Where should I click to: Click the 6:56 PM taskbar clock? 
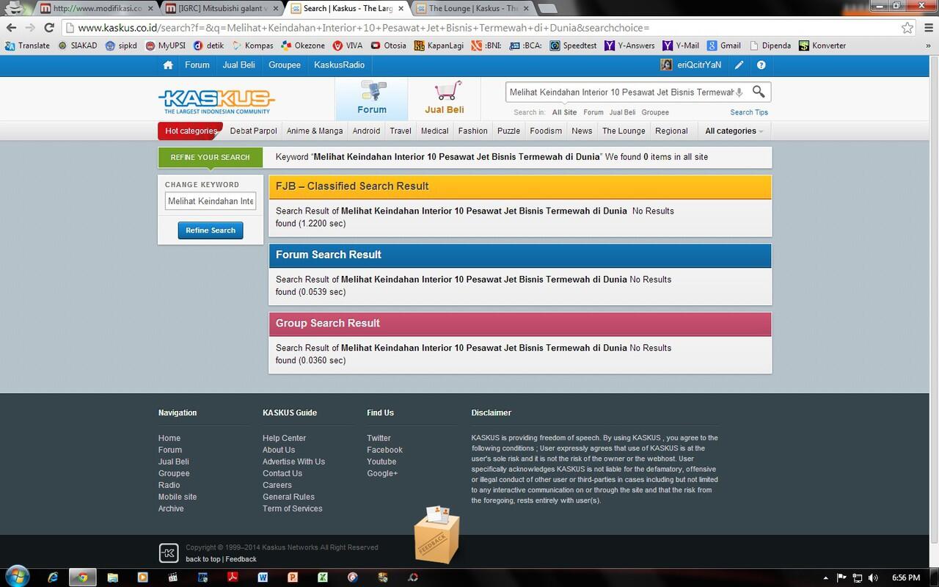pos(906,578)
